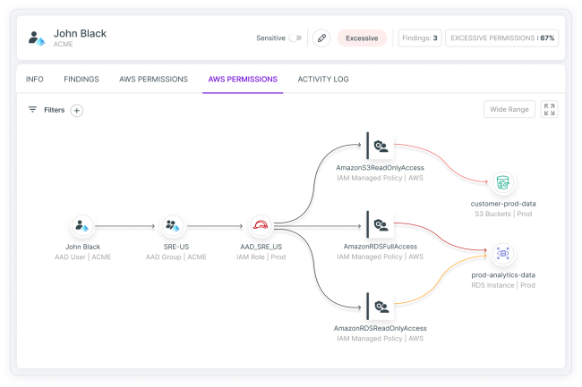Select the AmazonRDSFullAccess policy node icon
582x387 pixels.
tap(381, 225)
